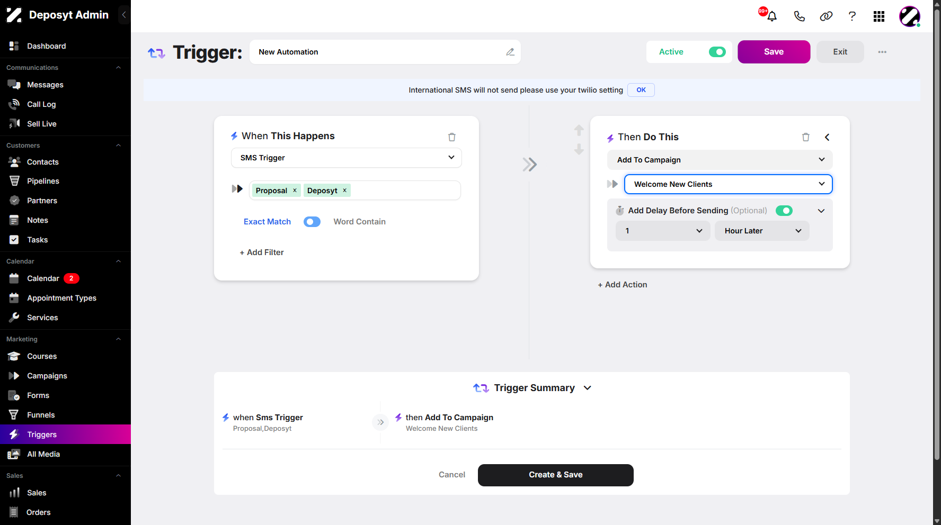
Task: Open the SMS Trigger dropdown
Action: tap(347, 158)
